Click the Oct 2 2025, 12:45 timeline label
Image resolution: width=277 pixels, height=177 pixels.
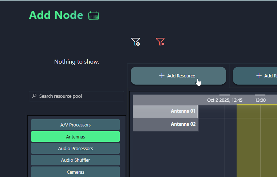coord(225,100)
